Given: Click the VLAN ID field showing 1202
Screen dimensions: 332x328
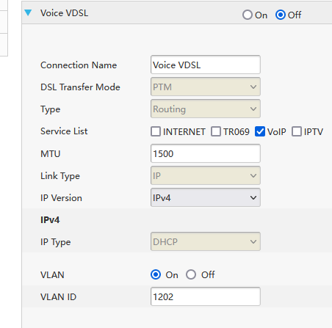Looking at the screenshot, I should point(206,296).
